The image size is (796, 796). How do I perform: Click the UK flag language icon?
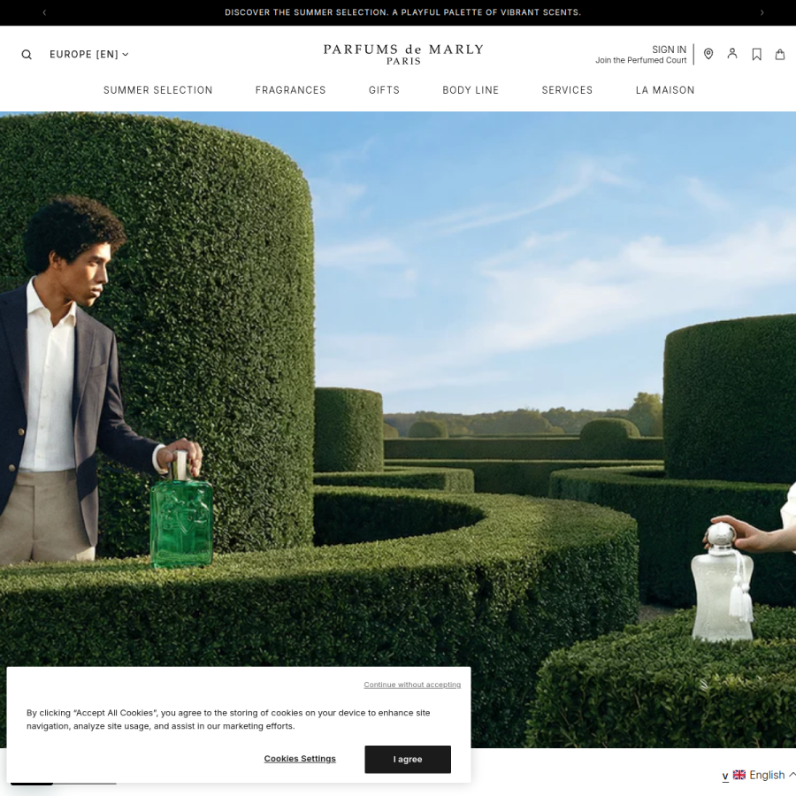(739, 775)
